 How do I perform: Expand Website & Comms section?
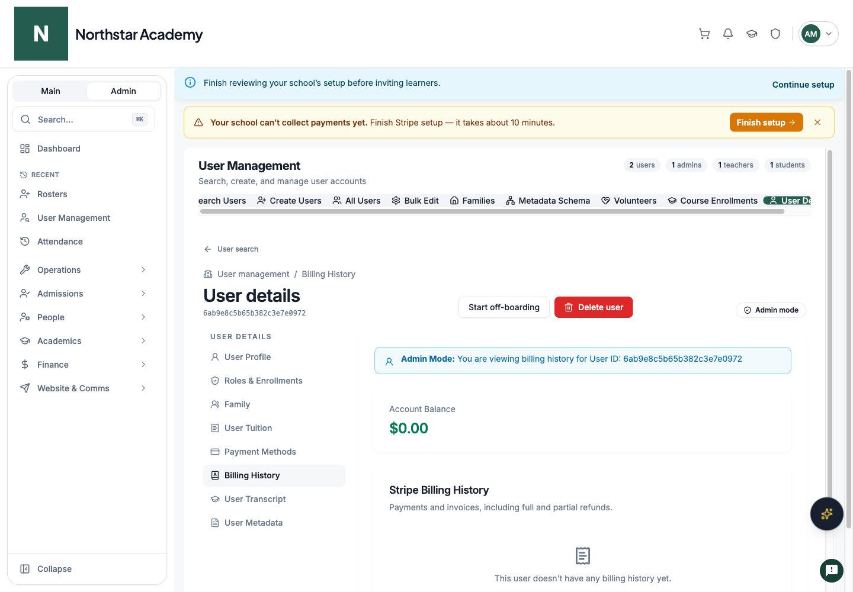(84, 388)
